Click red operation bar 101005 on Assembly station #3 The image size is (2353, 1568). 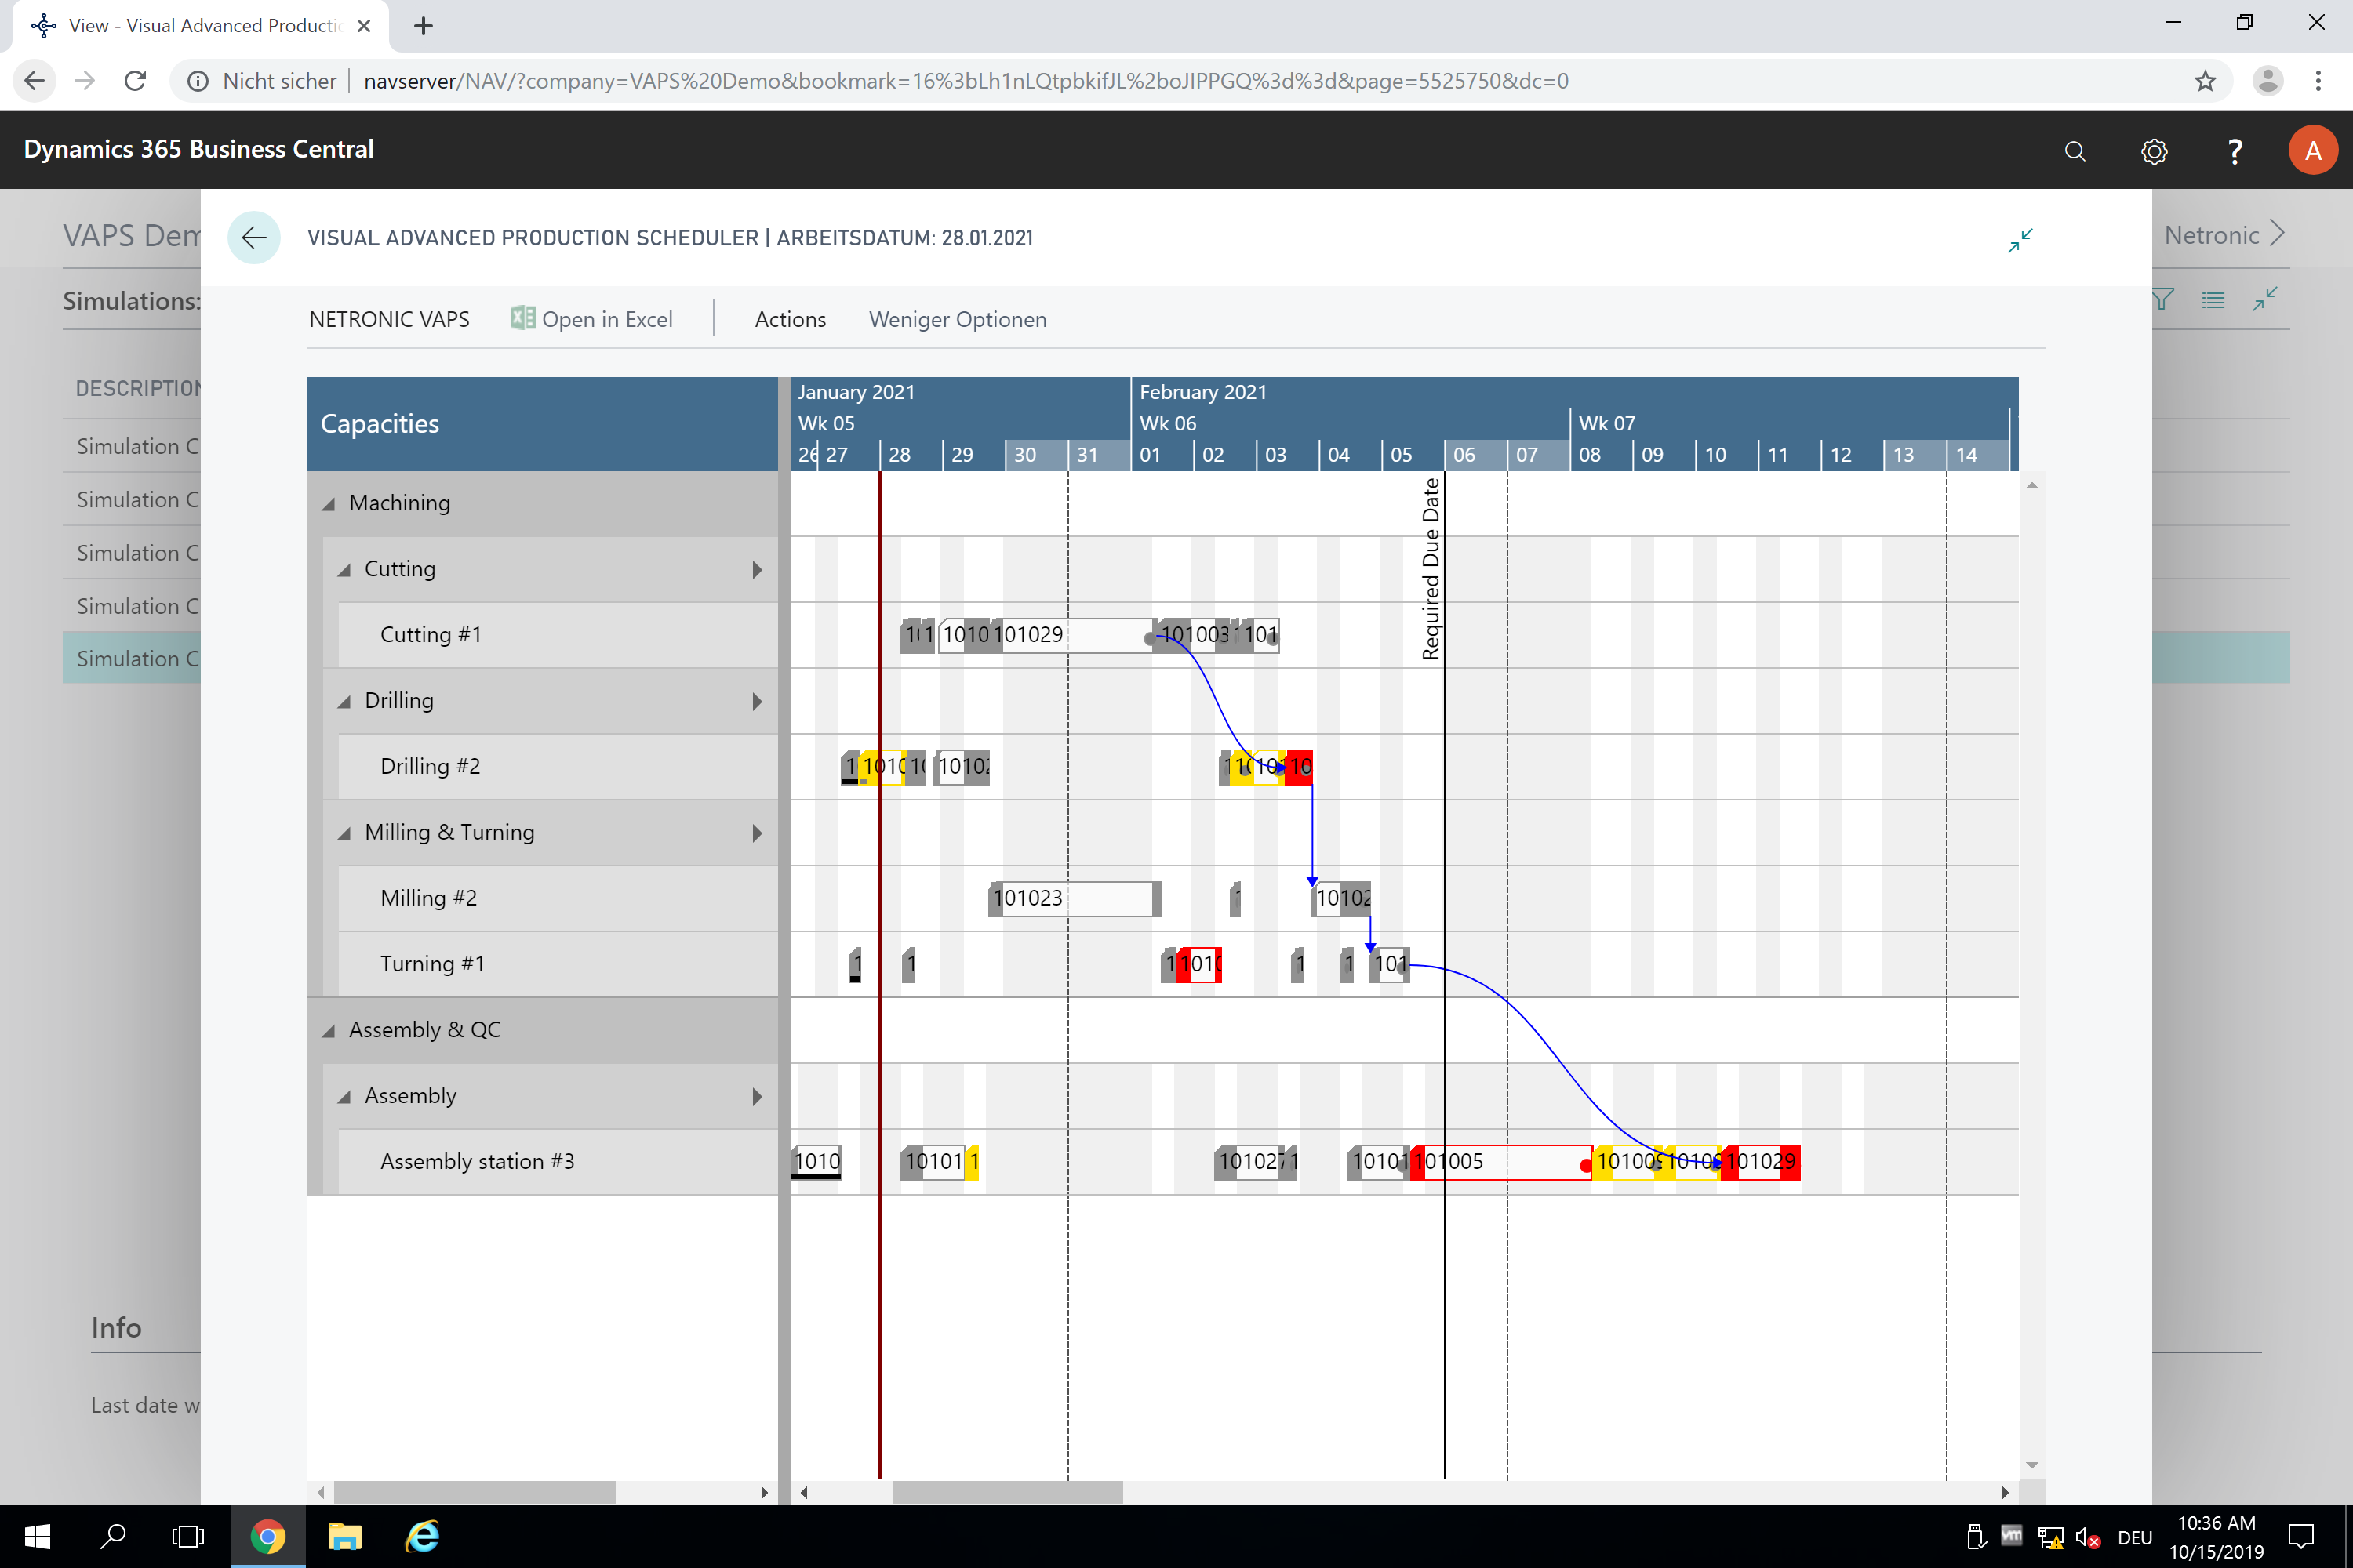click(x=1500, y=1162)
